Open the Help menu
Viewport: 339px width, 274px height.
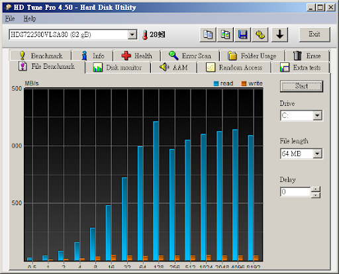[x=30, y=19]
